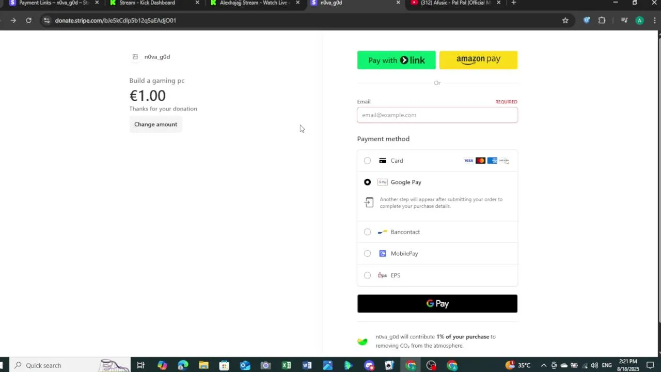This screenshot has width=661, height=372.
Task: Go forward with the browser arrow
Action: coord(13,20)
